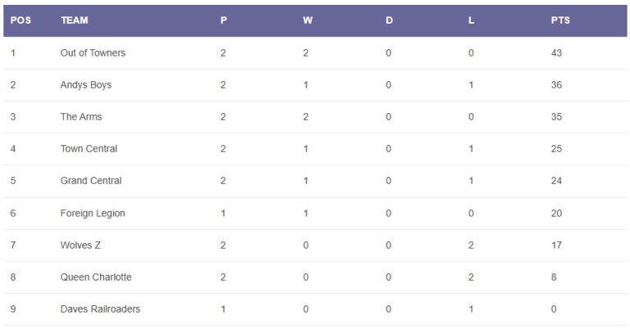Click the POS column header
Viewport: 630px width, 329px height.
(x=21, y=21)
